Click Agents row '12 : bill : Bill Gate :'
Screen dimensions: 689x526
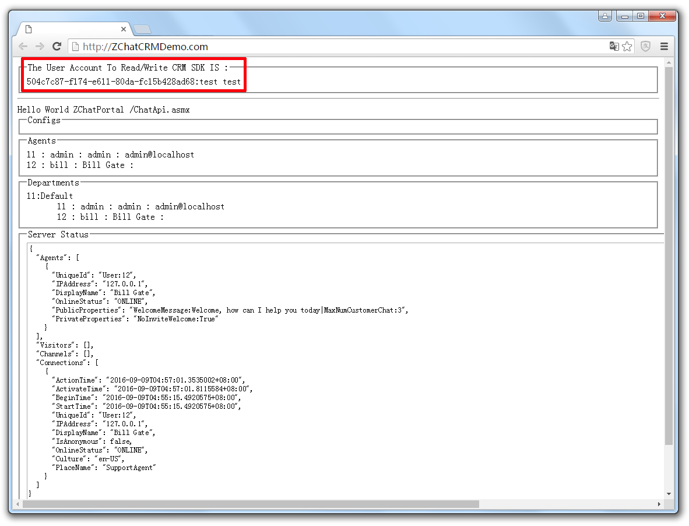pyautogui.click(x=79, y=165)
